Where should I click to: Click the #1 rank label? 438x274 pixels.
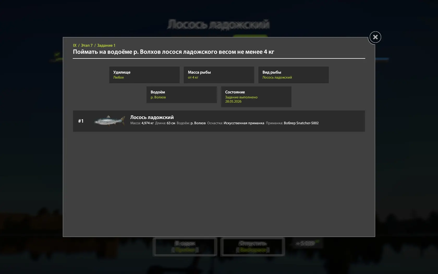coord(81,121)
